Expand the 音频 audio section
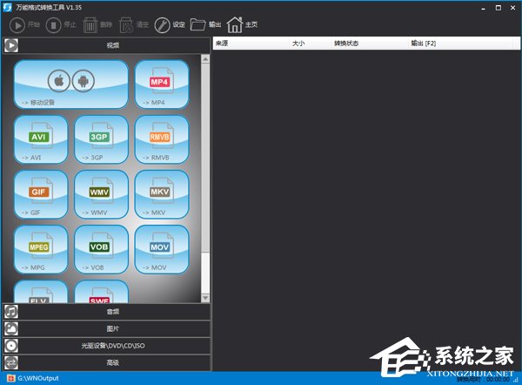 click(106, 311)
